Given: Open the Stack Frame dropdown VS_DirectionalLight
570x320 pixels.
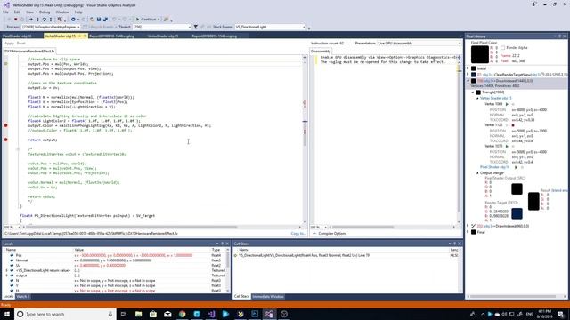Looking at the screenshot, I should [x=271, y=27].
